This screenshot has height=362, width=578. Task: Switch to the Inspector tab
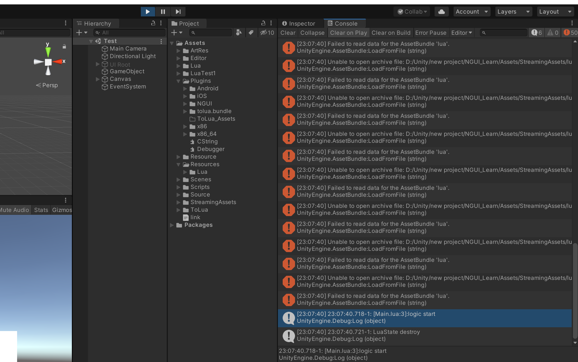coord(298,23)
